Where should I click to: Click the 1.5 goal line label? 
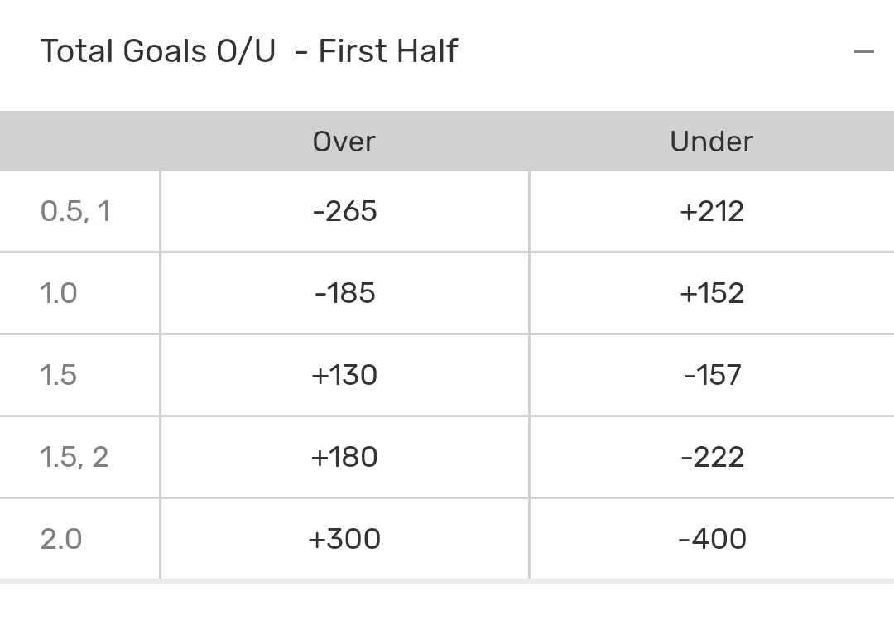click(x=59, y=375)
